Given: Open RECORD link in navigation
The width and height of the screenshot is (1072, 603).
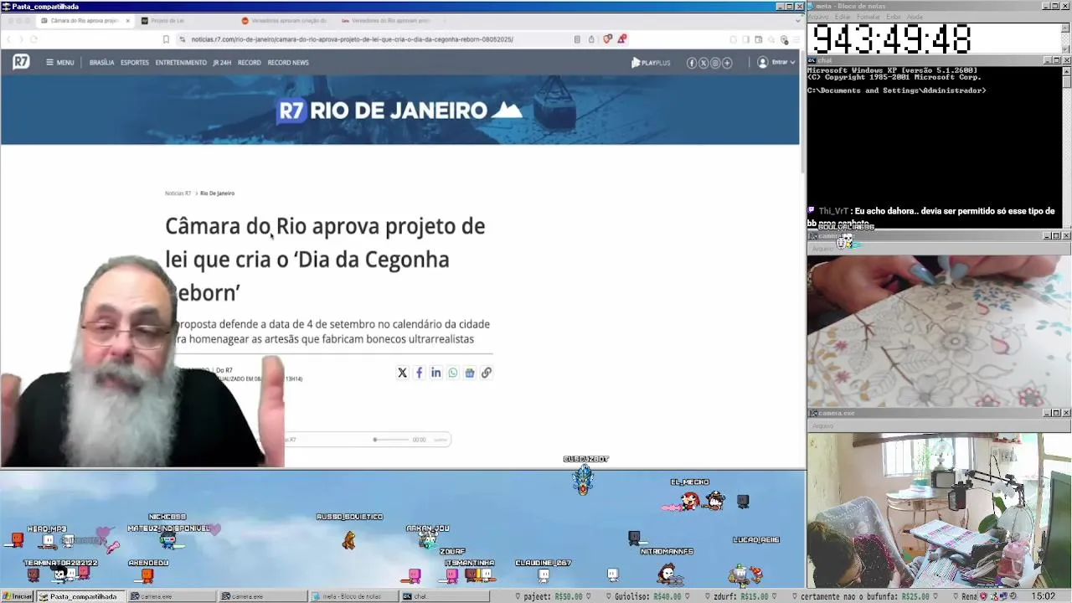Looking at the screenshot, I should (249, 63).
